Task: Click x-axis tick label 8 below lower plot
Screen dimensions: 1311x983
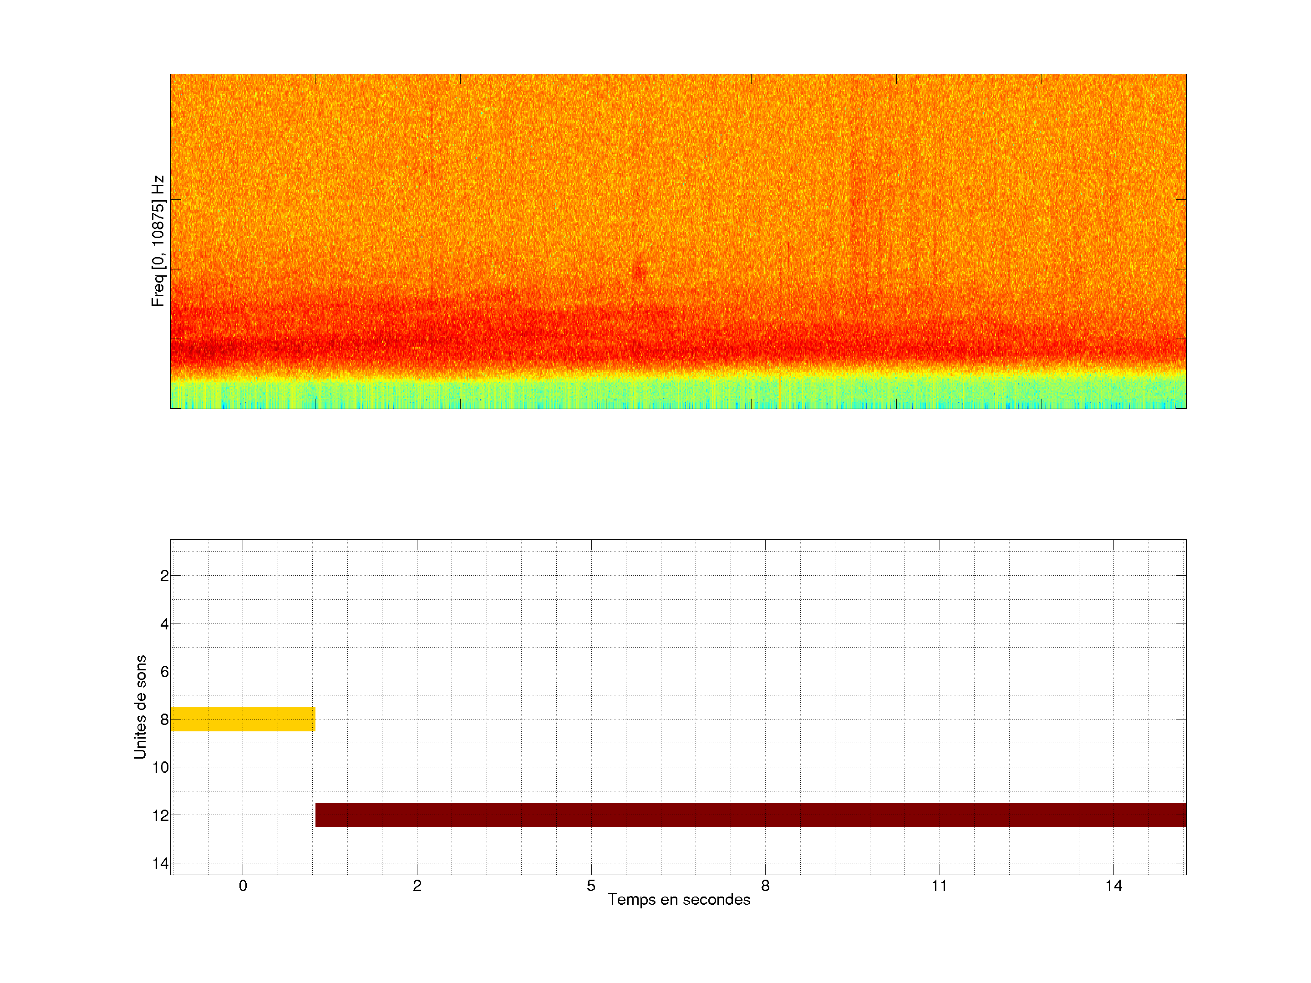Action: click(x=765, y=886)
